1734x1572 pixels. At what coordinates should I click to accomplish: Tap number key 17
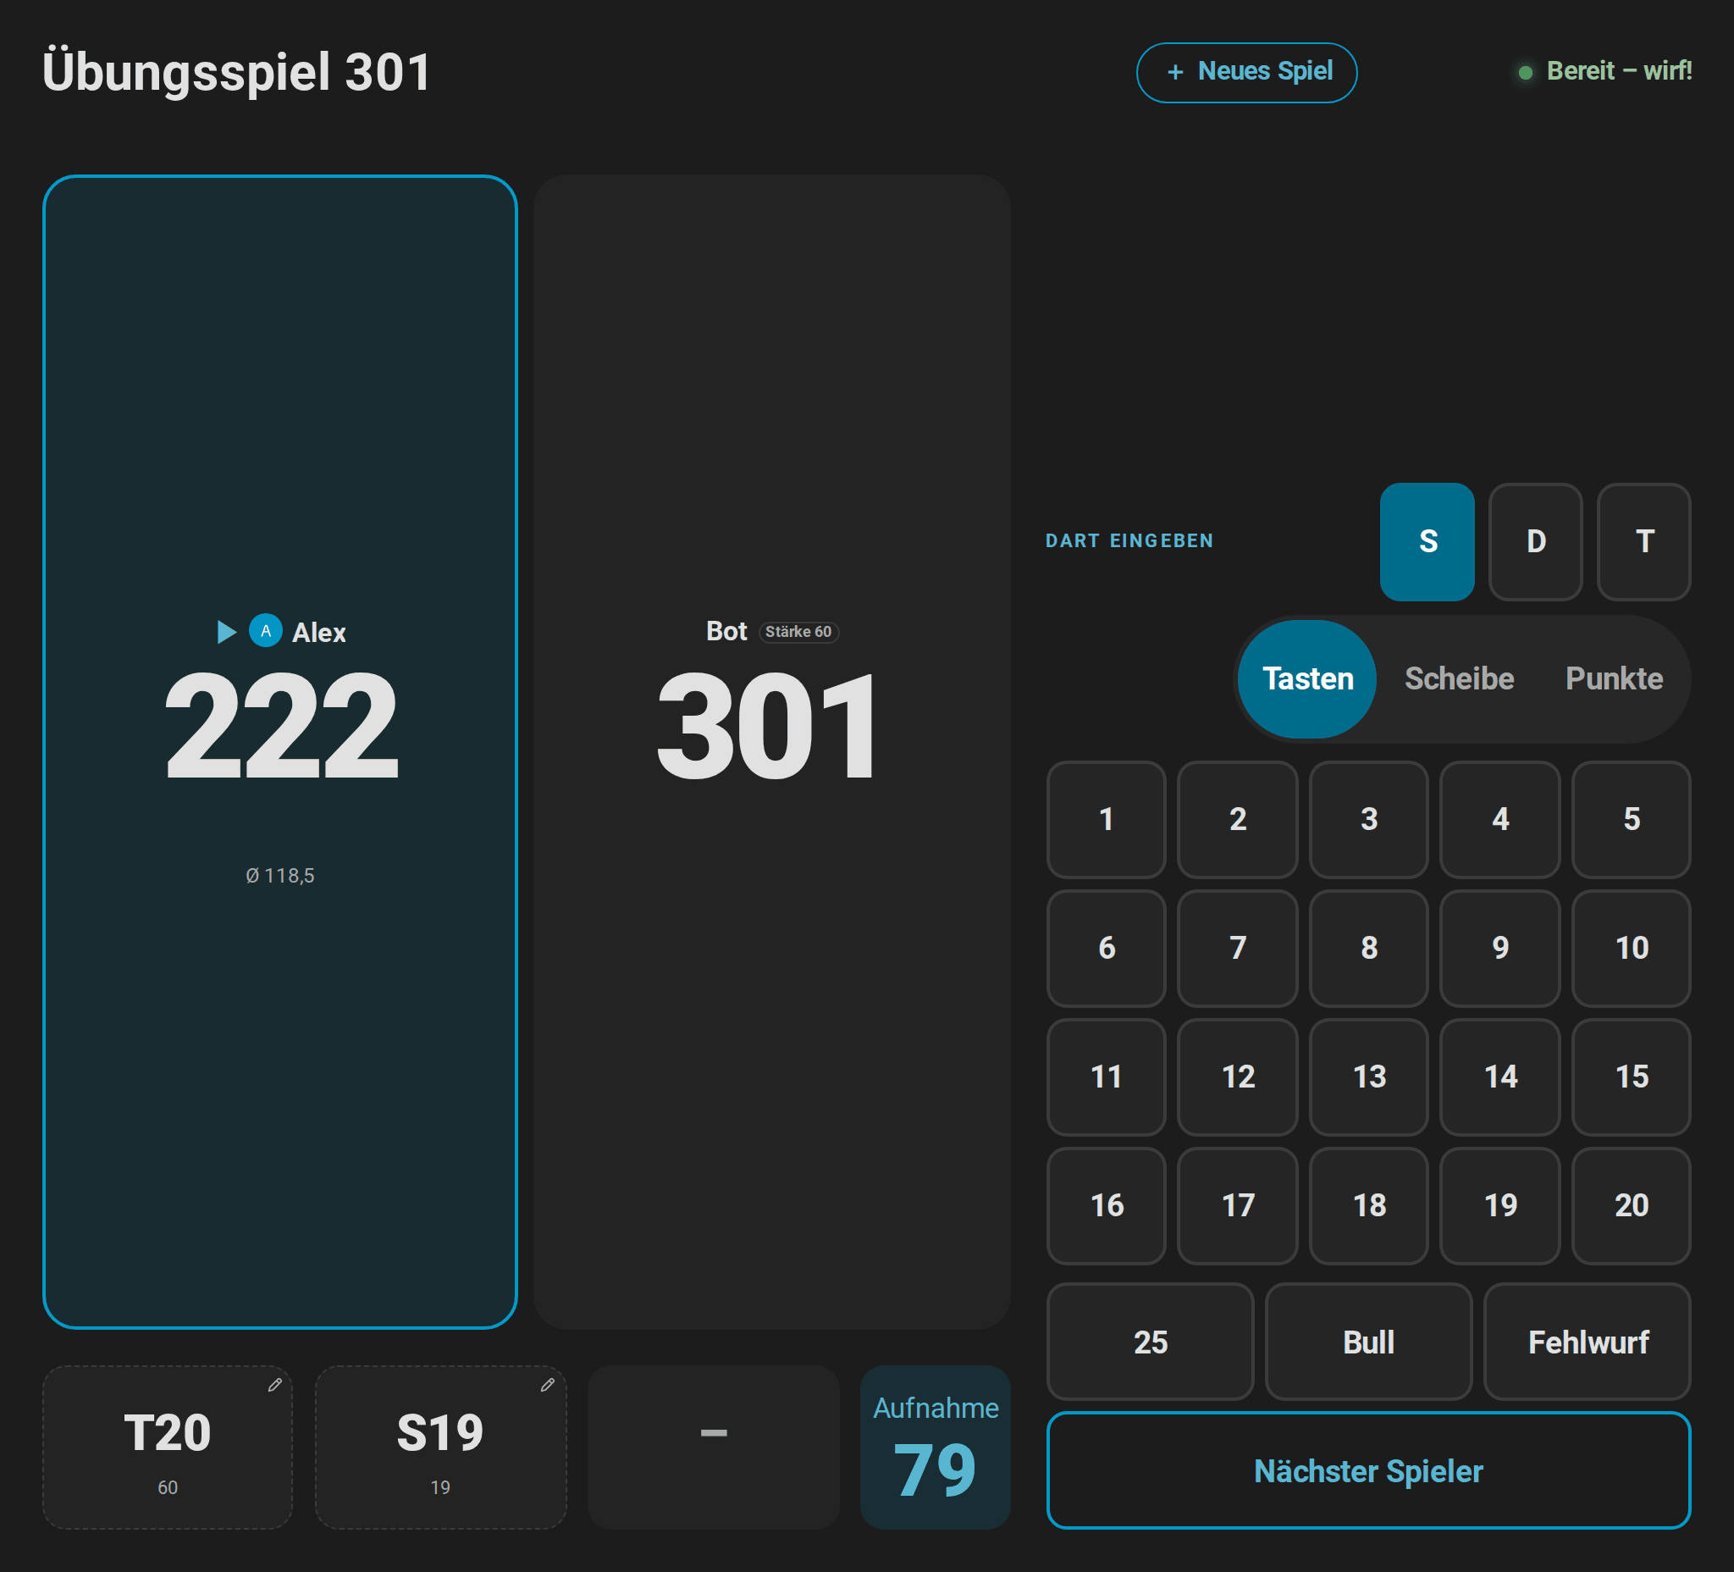(x=1237, y=1205)
